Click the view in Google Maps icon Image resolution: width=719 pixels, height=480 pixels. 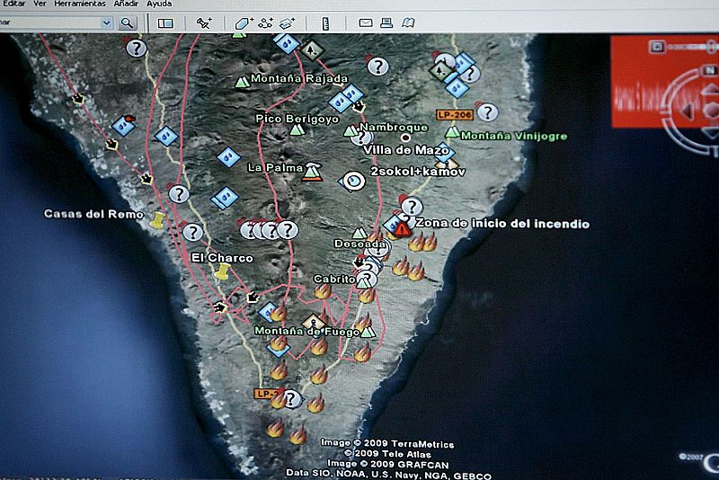coord(408,22)
